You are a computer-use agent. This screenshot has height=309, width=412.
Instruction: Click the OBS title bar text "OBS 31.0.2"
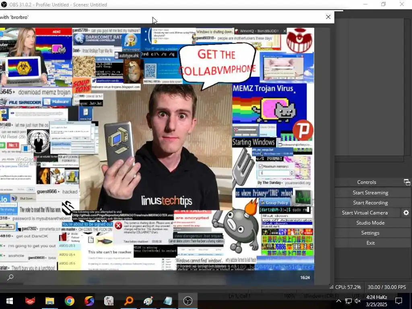coord(21,5)
